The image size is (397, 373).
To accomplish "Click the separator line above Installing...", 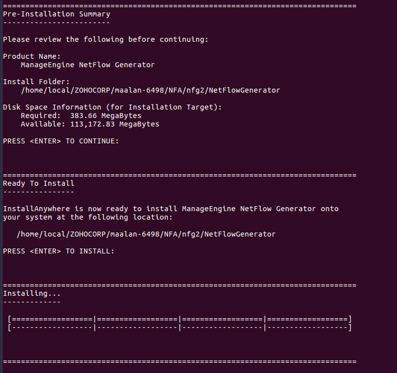I will pyautogui.click(x=180, y=285).
